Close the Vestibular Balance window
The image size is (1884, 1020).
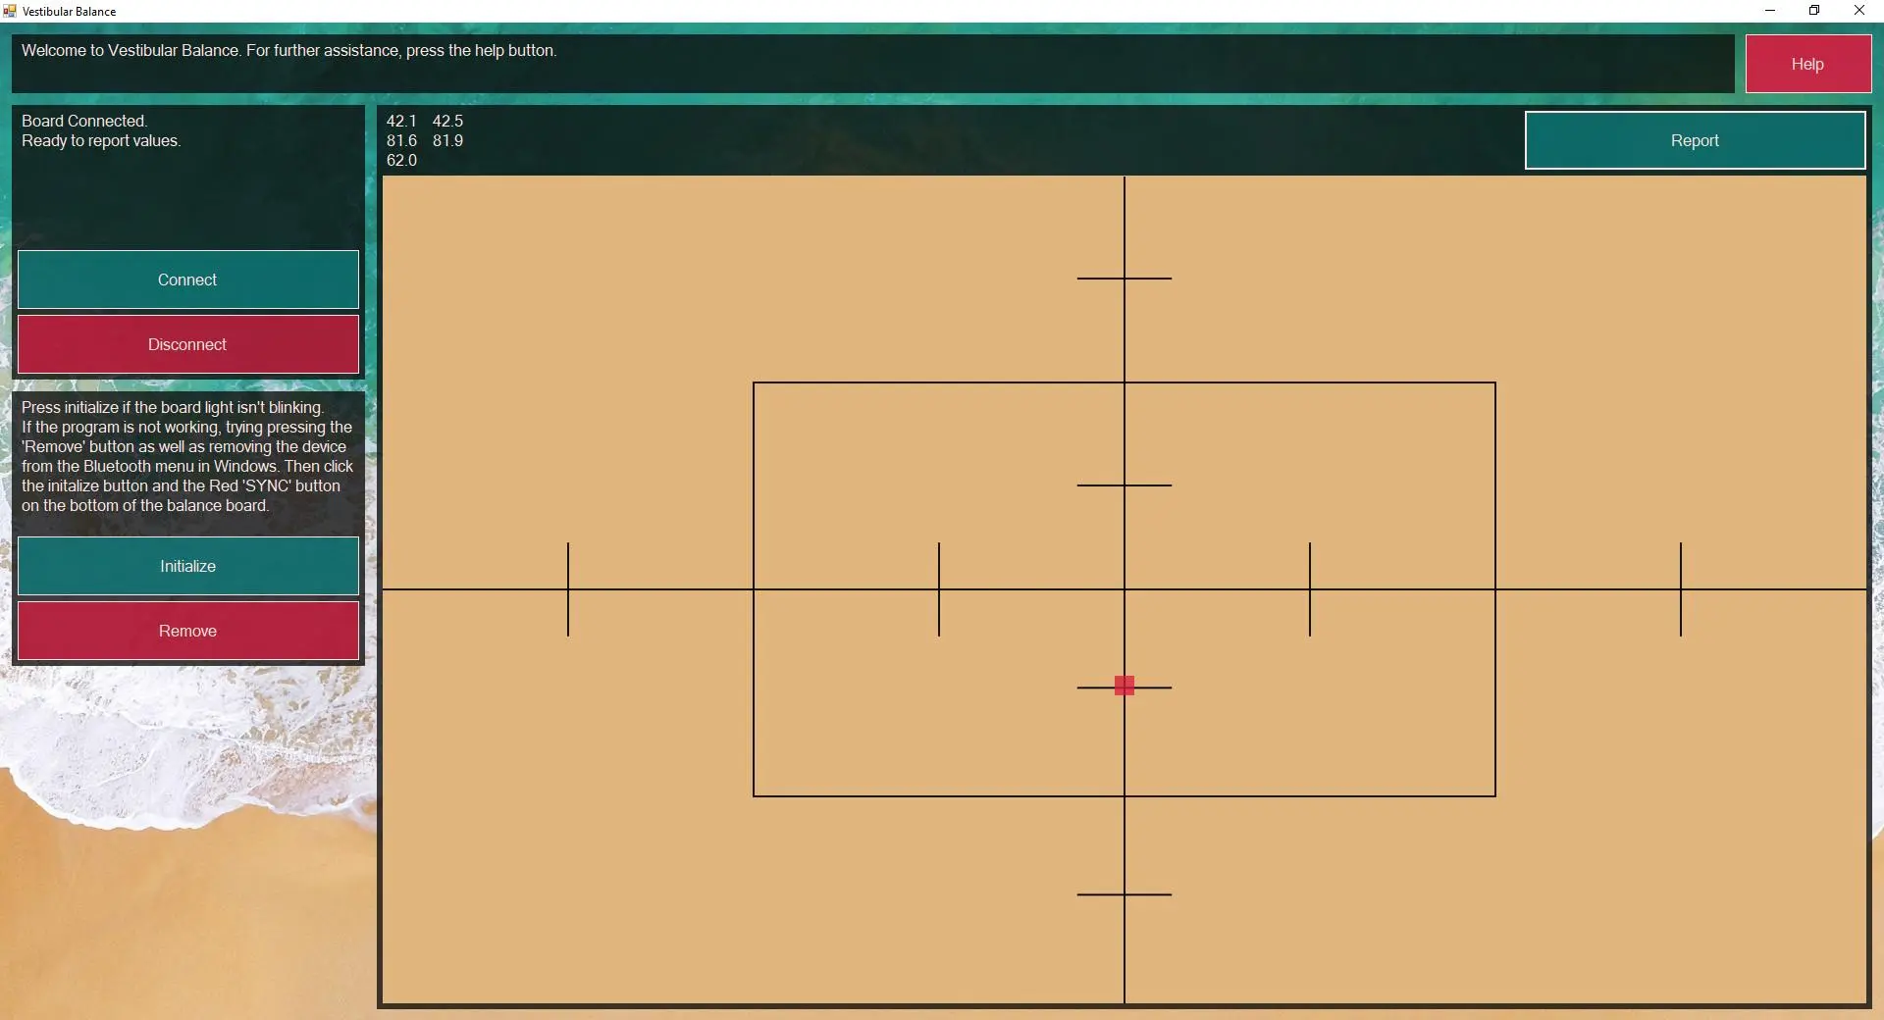pos(1858,11)
